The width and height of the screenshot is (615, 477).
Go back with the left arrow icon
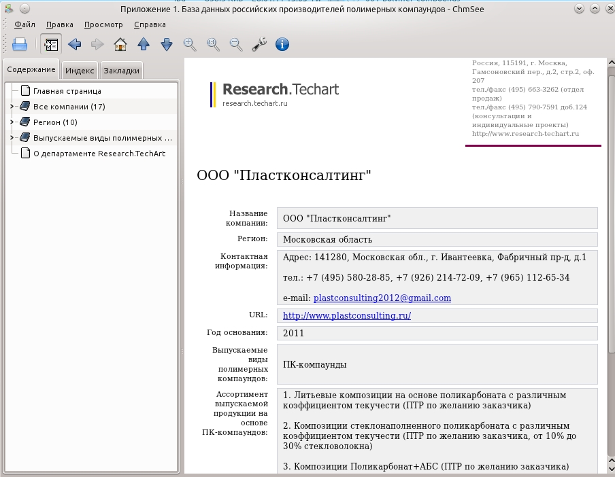click(75, 44)
